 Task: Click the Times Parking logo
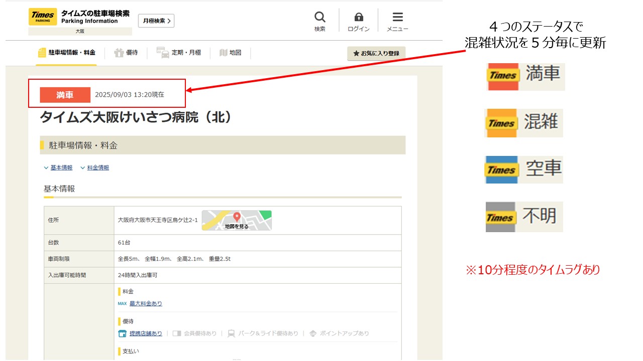[x=43, y=17]
